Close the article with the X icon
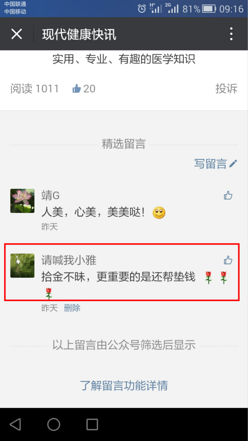 17,34
